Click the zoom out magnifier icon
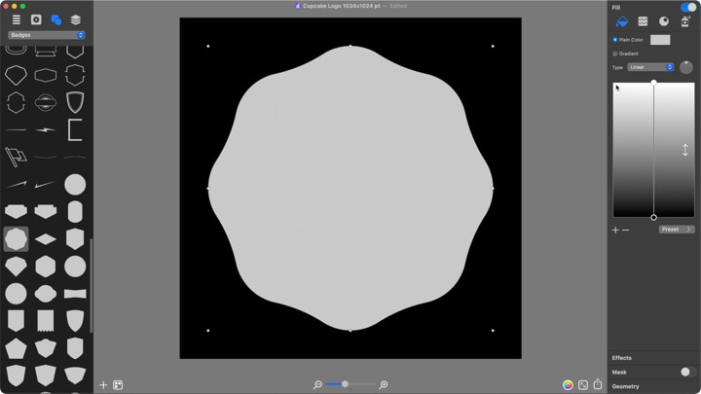This screenshot has width=701, height=394. click(x=317, y=384)
